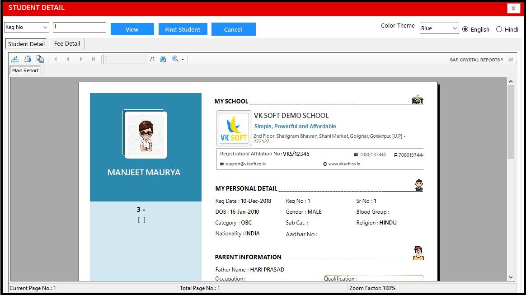Open the zoom level dropdown arrow

coord(183,59)
